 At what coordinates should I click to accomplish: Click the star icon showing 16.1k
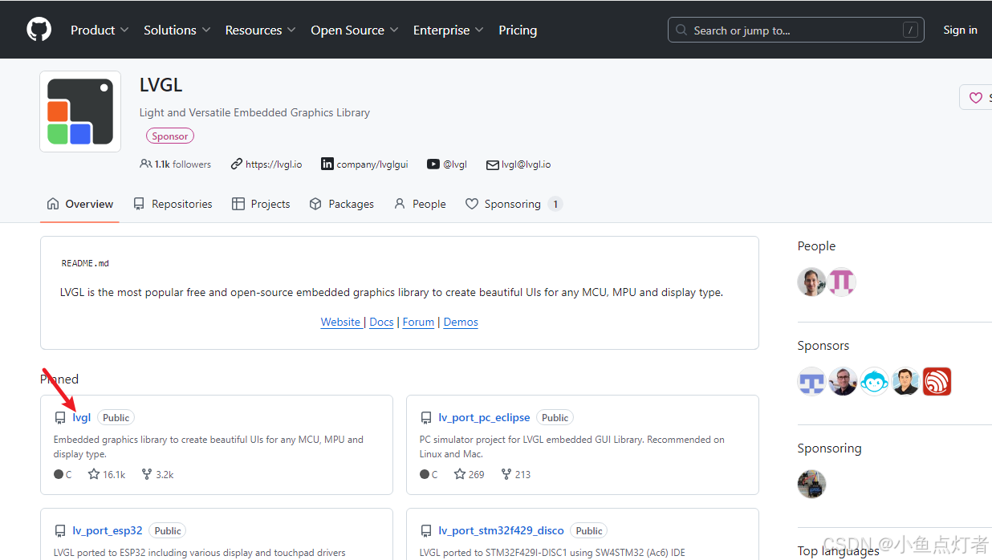pos(94,474)
